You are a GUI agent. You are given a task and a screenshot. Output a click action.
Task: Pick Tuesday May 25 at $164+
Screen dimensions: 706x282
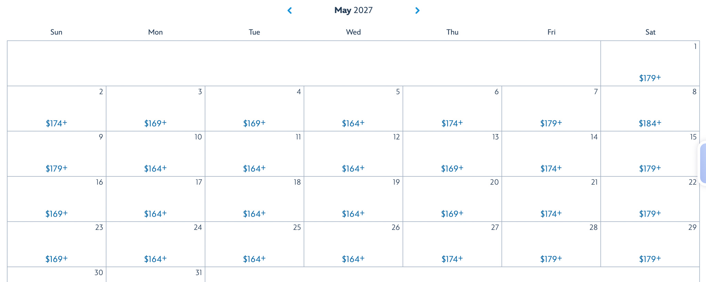[254, 244]
